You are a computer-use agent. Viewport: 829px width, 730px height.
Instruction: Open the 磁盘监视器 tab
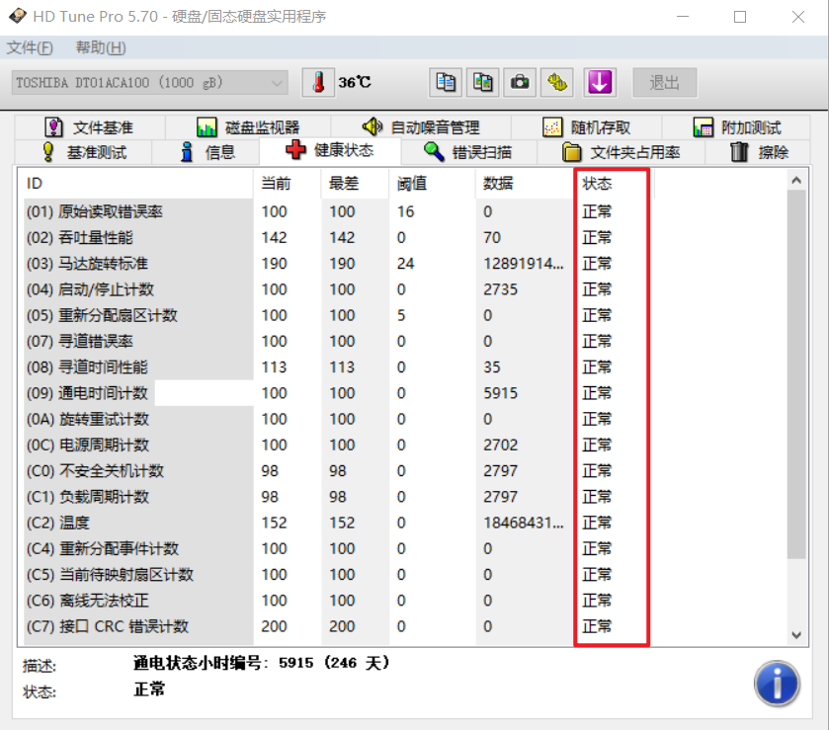pyautogui.click(x=248, y=127)
